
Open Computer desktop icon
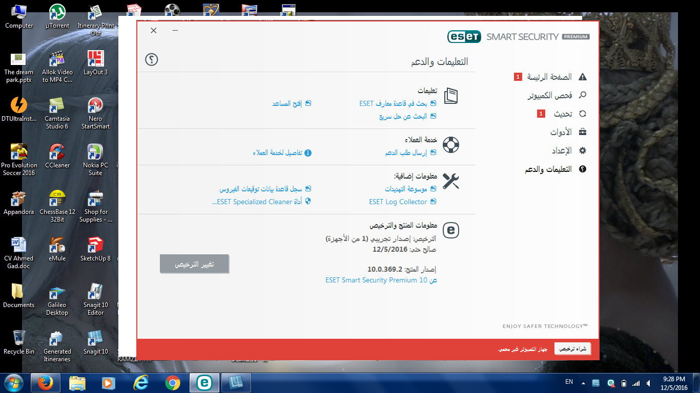[x=19, y=16]
